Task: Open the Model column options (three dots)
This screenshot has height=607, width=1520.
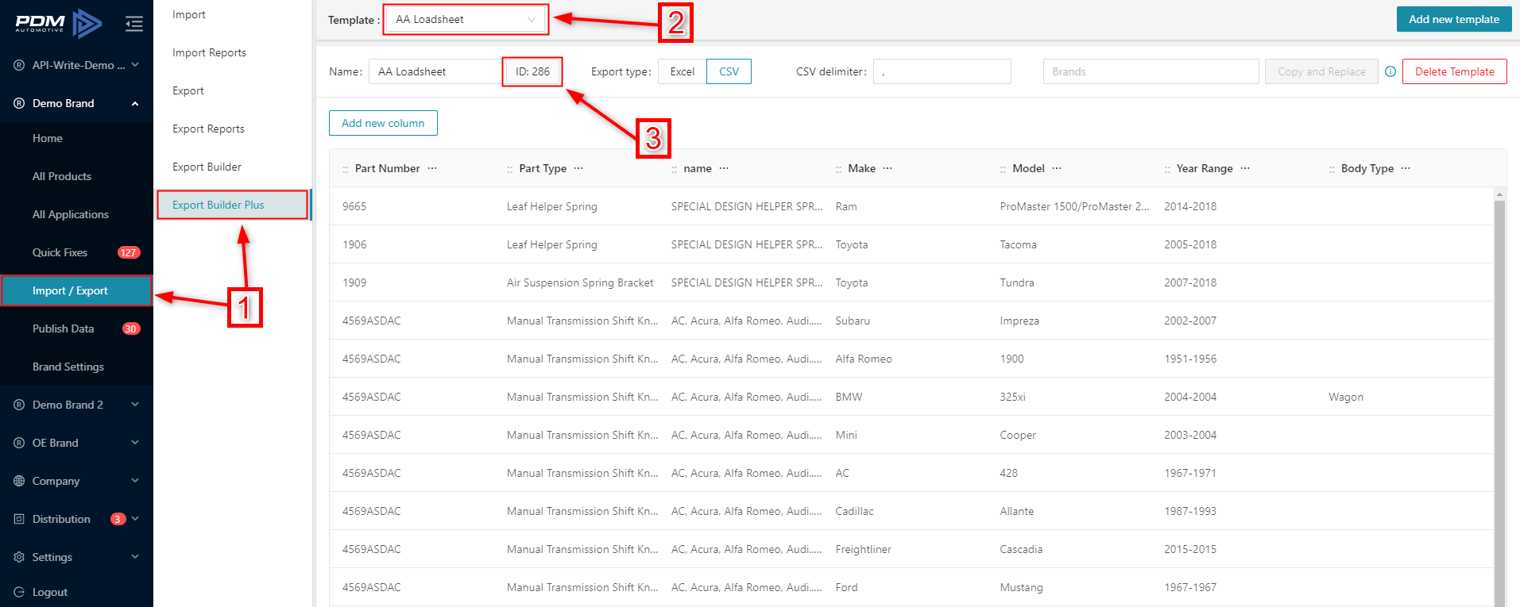Action: [x=1057, y=168]
